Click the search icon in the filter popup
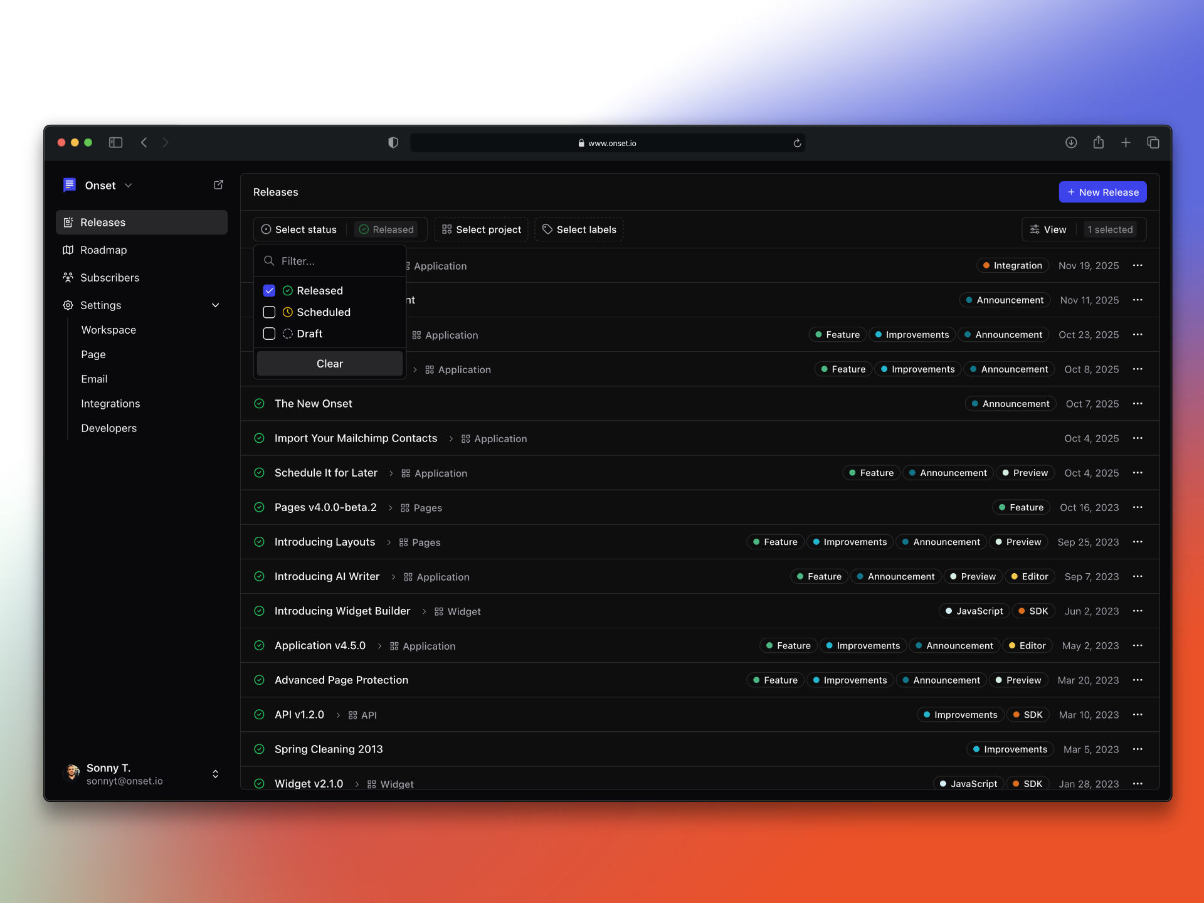 pyautogui.click(x=269, y=261)
